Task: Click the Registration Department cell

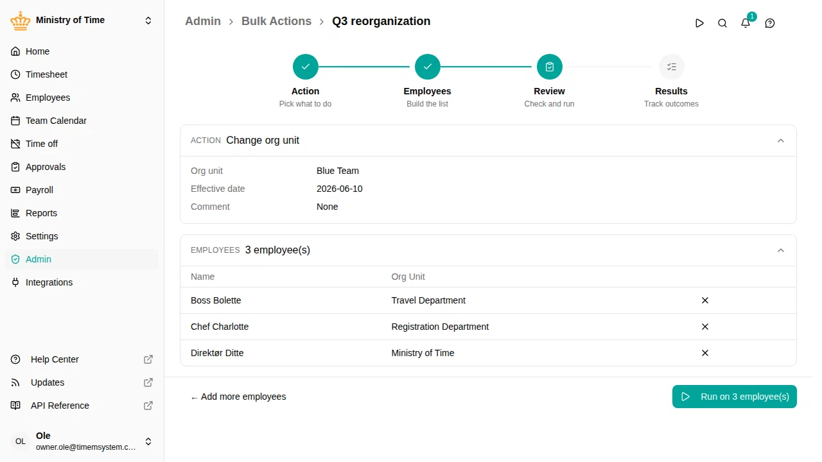Action: pos(440,327)
